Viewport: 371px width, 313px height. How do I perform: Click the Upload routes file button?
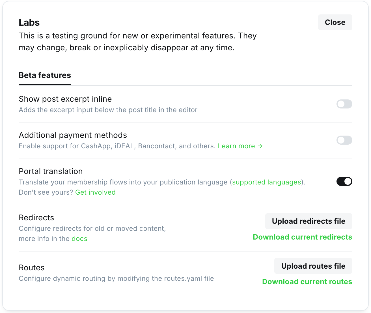313,266
